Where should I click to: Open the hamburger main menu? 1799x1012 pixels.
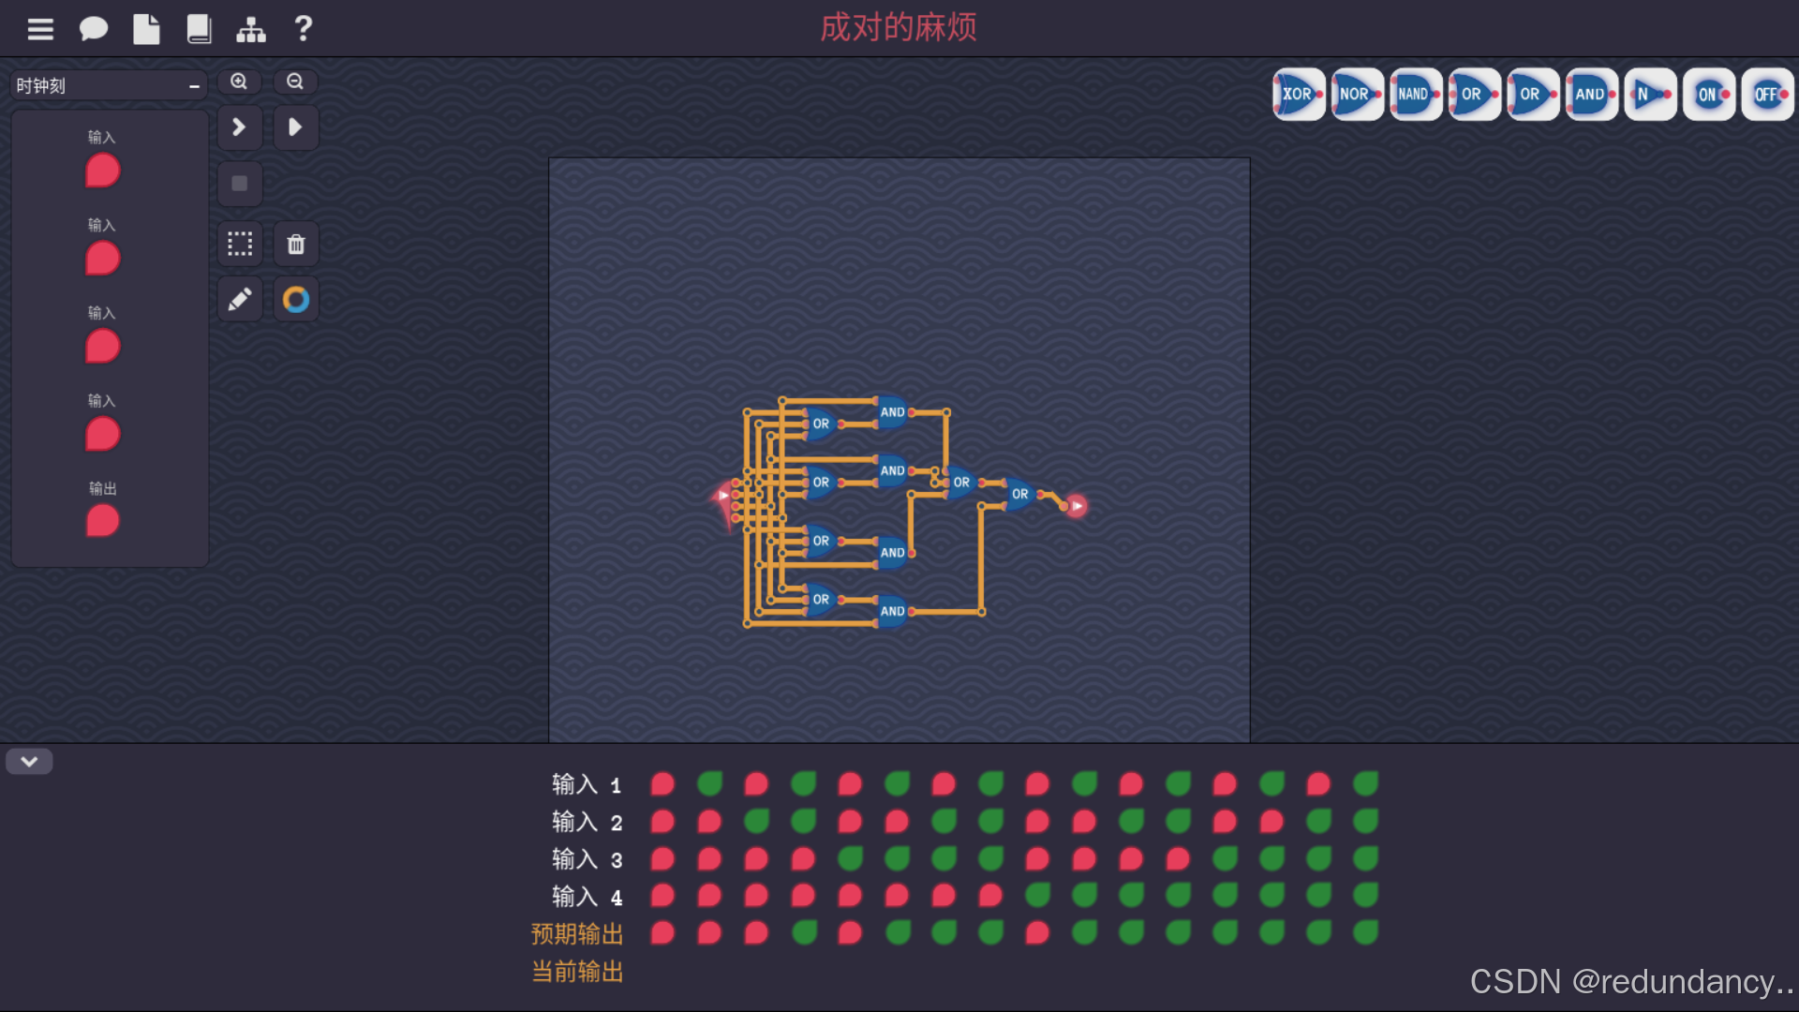[40, 29]
